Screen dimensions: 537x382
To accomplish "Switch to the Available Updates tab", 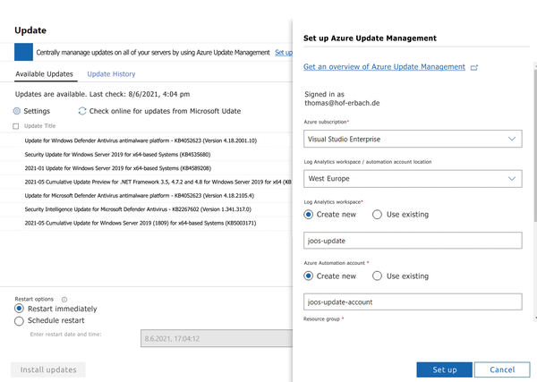I will [45, 74].
